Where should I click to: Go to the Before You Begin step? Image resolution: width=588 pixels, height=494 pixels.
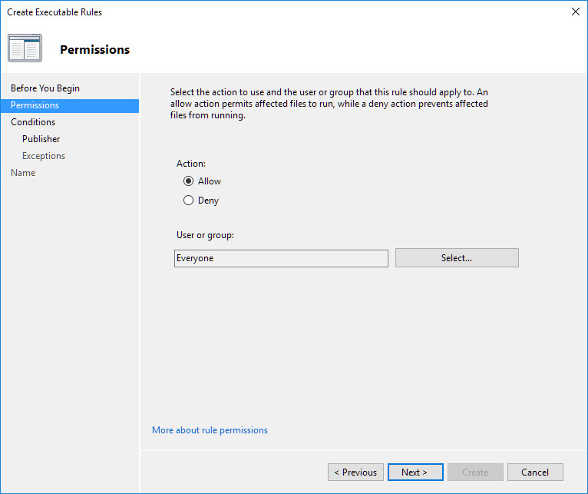tap(45, 88)
